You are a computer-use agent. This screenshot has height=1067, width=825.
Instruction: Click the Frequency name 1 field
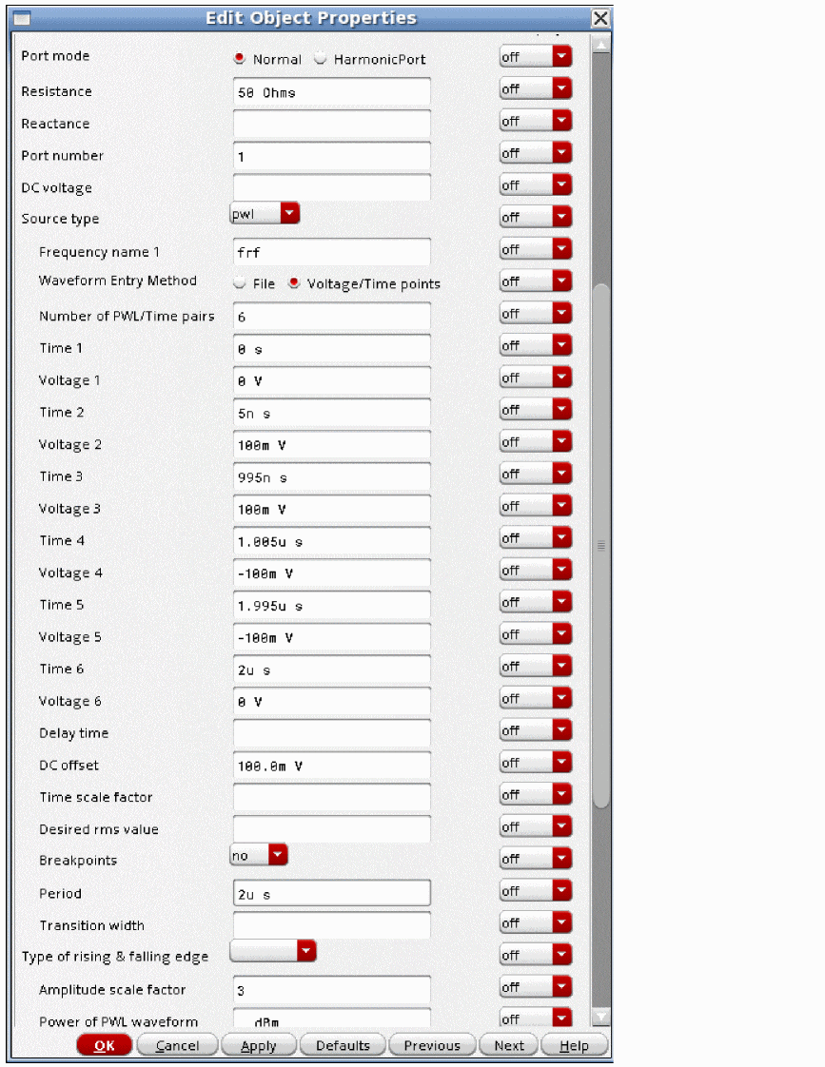[x=331, y=252]
